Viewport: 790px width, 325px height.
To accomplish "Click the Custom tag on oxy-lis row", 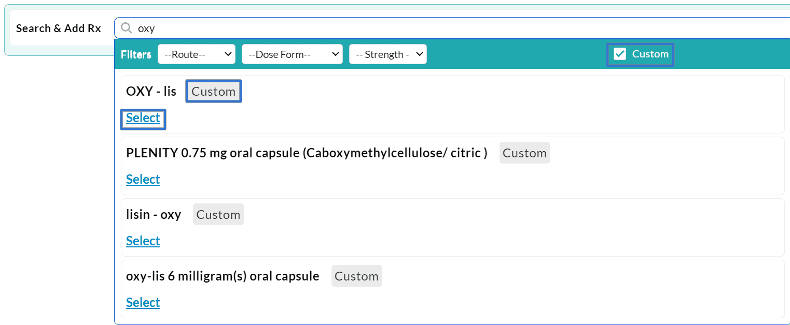I will coord(356,276).
